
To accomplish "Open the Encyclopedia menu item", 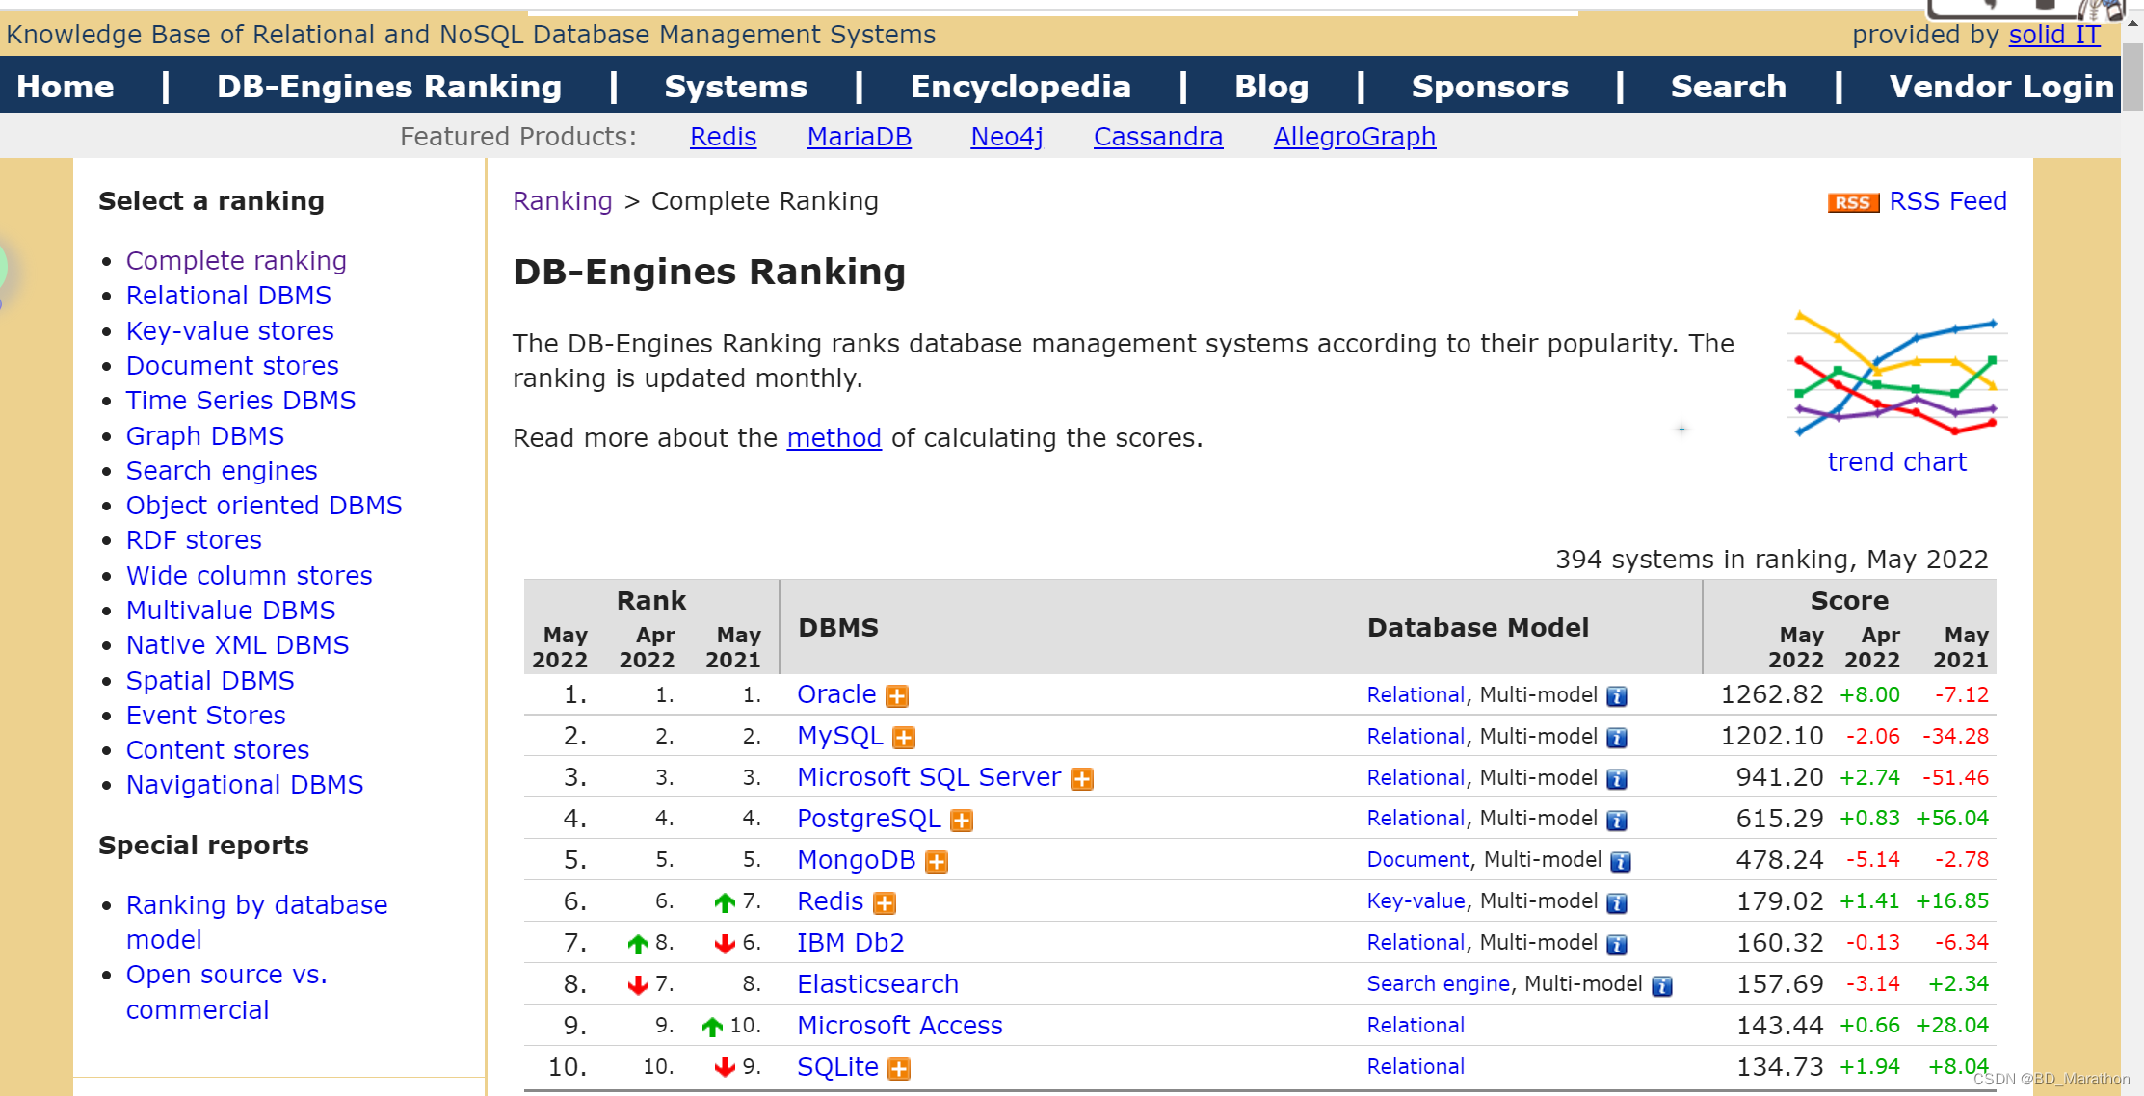I will (1019, 87).
